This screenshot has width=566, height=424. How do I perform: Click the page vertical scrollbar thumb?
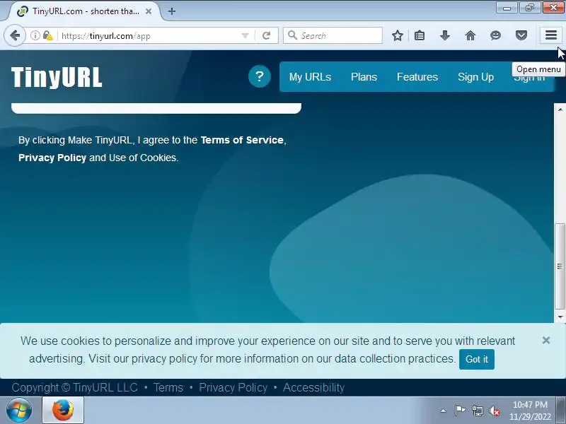point(560,266)
